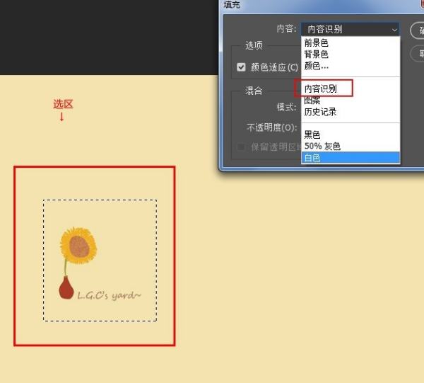Screen dimensions: 424x383
Task: Toggle the 颜色适应(C) checkbox
Action: (x=241, y=67)
